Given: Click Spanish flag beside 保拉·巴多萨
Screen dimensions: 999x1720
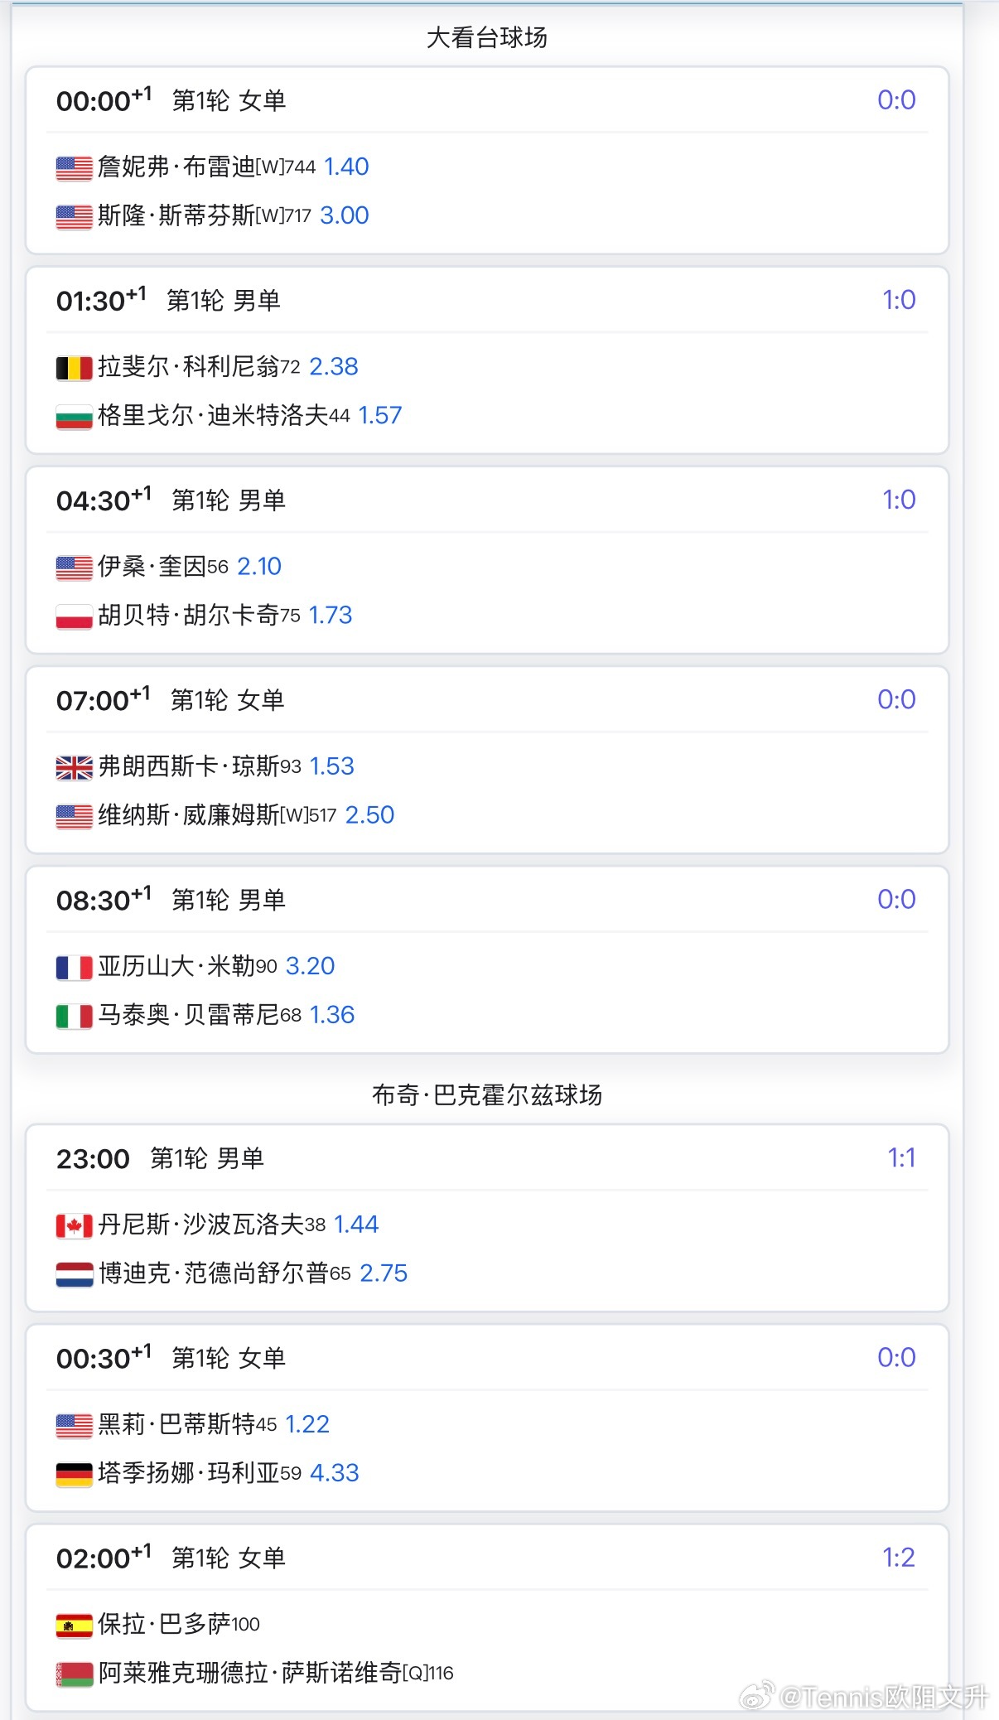Looking at the screenshot, I should click(74, 1626).
